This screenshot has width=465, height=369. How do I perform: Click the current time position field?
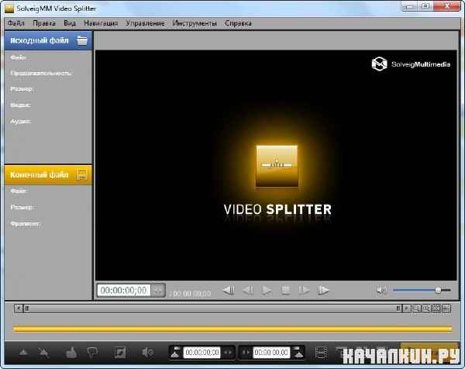click(x=124, y=290)
